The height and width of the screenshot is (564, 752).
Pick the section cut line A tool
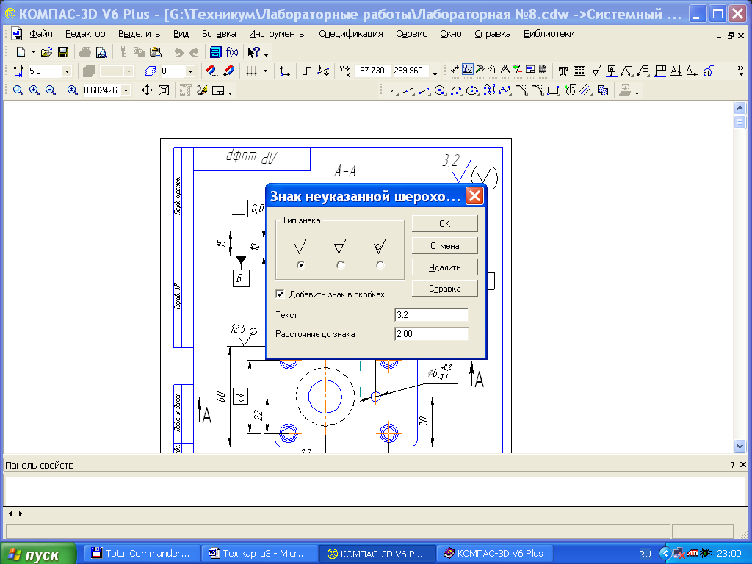(x=676, y=71)
